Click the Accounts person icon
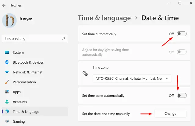 click(7, 102)
